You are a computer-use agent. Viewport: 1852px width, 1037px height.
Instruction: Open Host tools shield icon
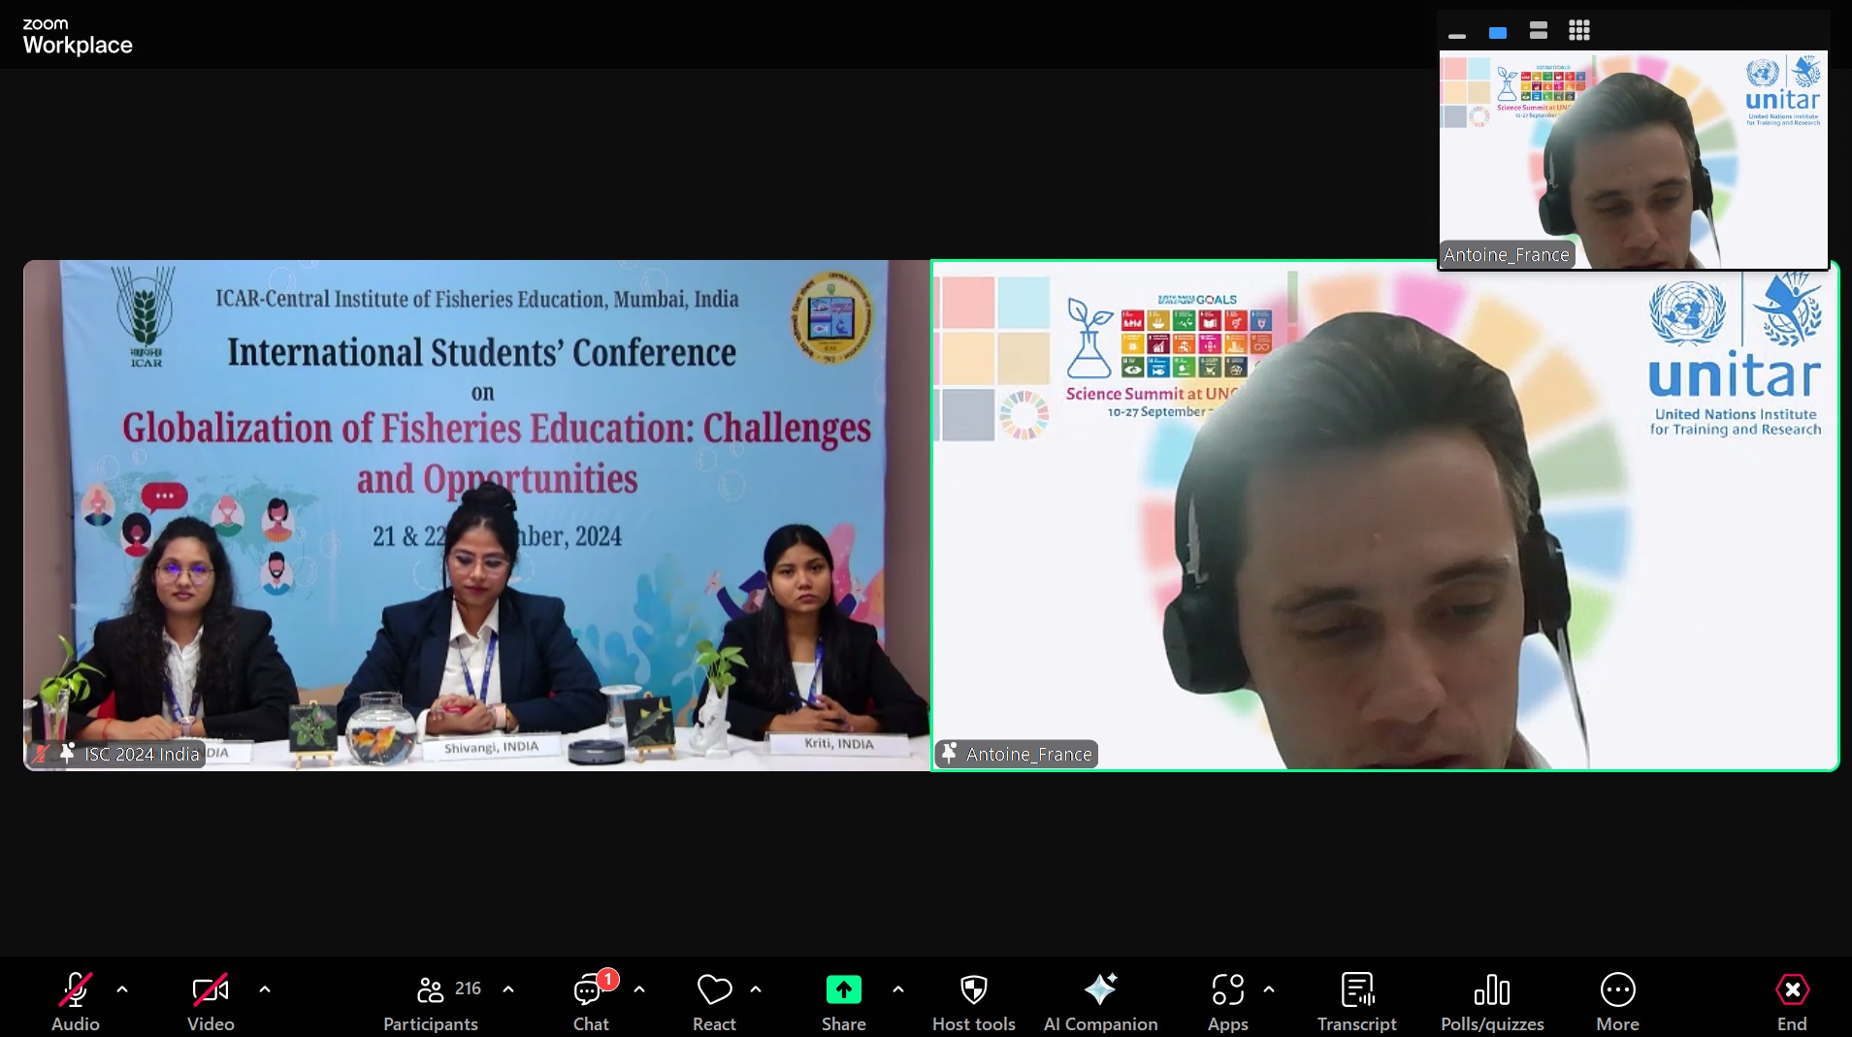point(973,1000)
